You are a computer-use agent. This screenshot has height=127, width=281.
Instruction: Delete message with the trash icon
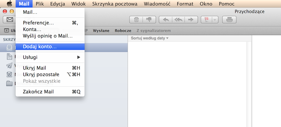click(136, 20)
